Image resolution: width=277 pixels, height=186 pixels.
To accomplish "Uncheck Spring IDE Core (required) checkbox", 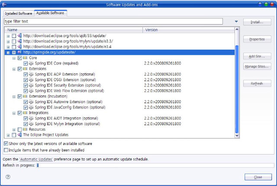I will 26,63.
